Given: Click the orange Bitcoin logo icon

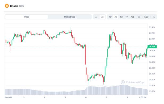Looking at the screenshot, I should 7,6.
